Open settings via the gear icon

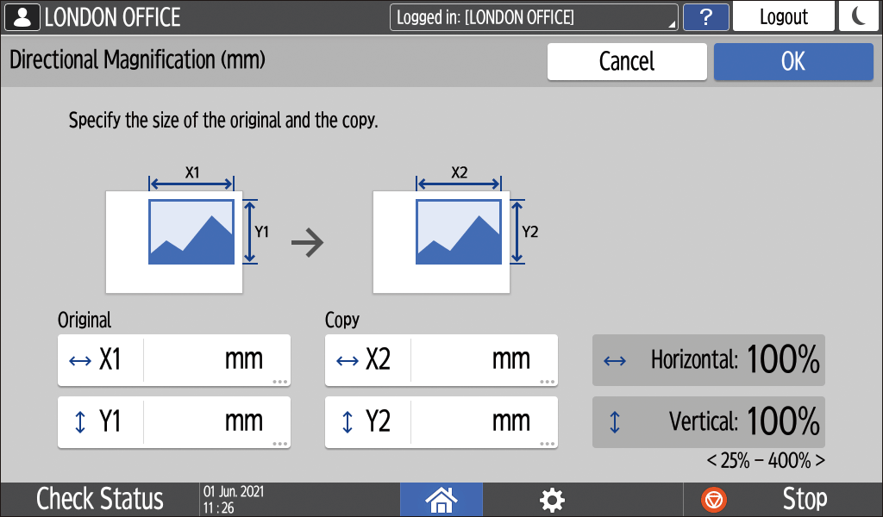tap(552, 499)
